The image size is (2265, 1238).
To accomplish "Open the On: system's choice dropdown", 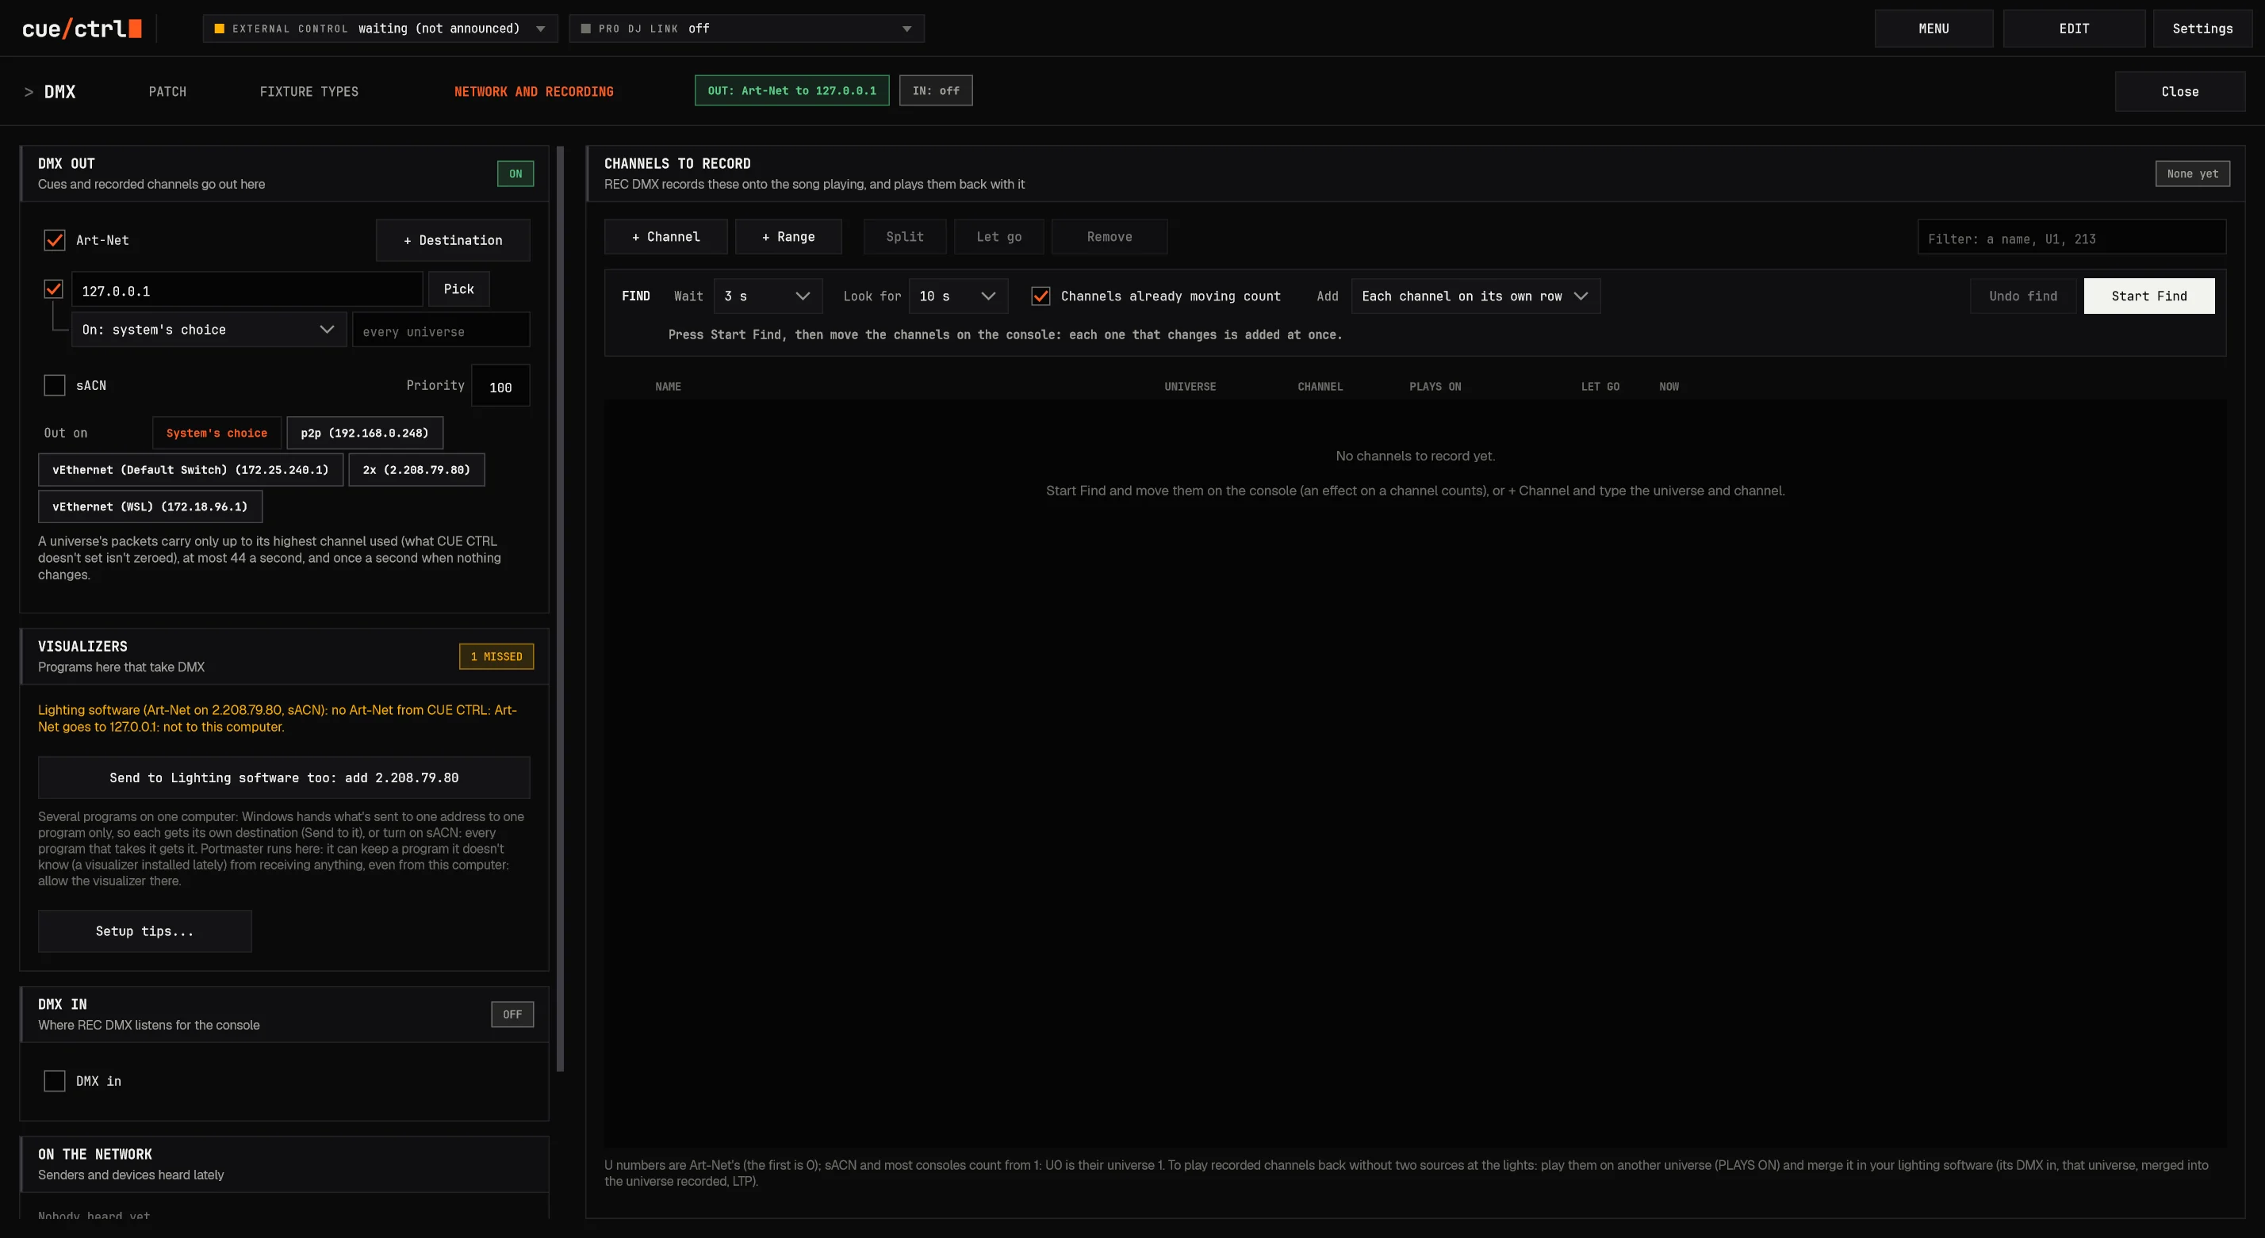I will point(209,330).
